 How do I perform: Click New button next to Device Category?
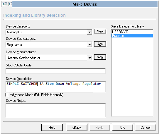(x=100, y=31)
